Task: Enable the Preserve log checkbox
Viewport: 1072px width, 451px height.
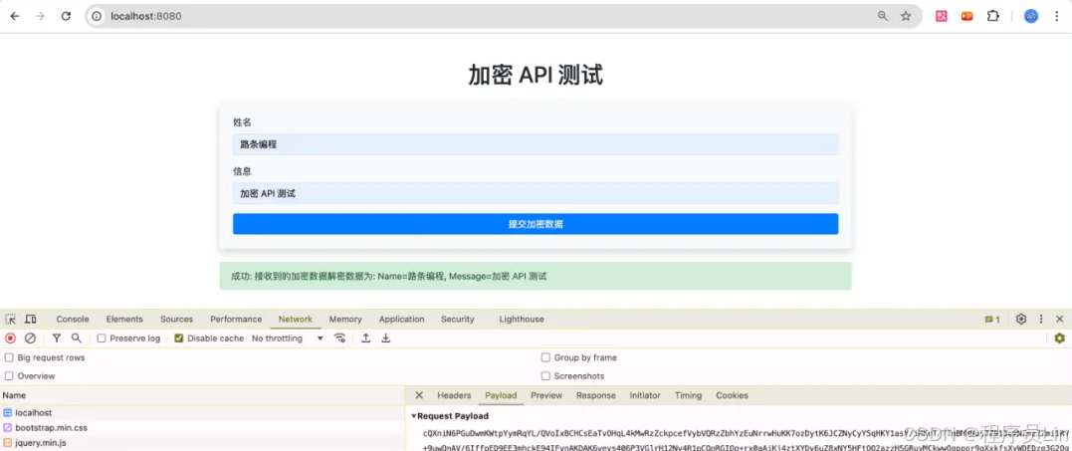Action: 102,338
